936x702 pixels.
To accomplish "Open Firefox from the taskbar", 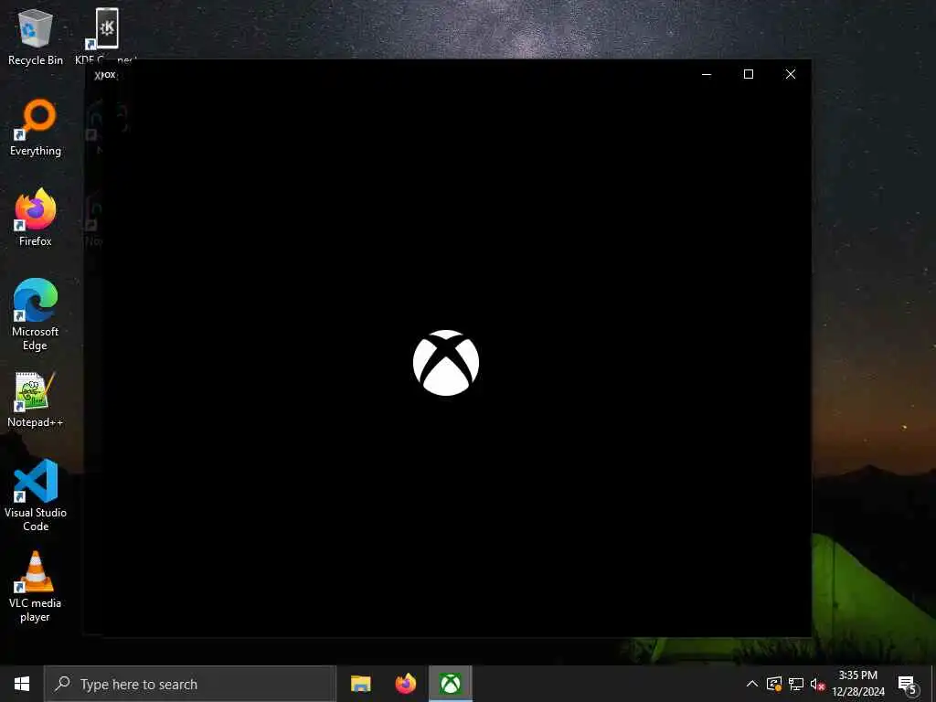I will pos(405,684).
